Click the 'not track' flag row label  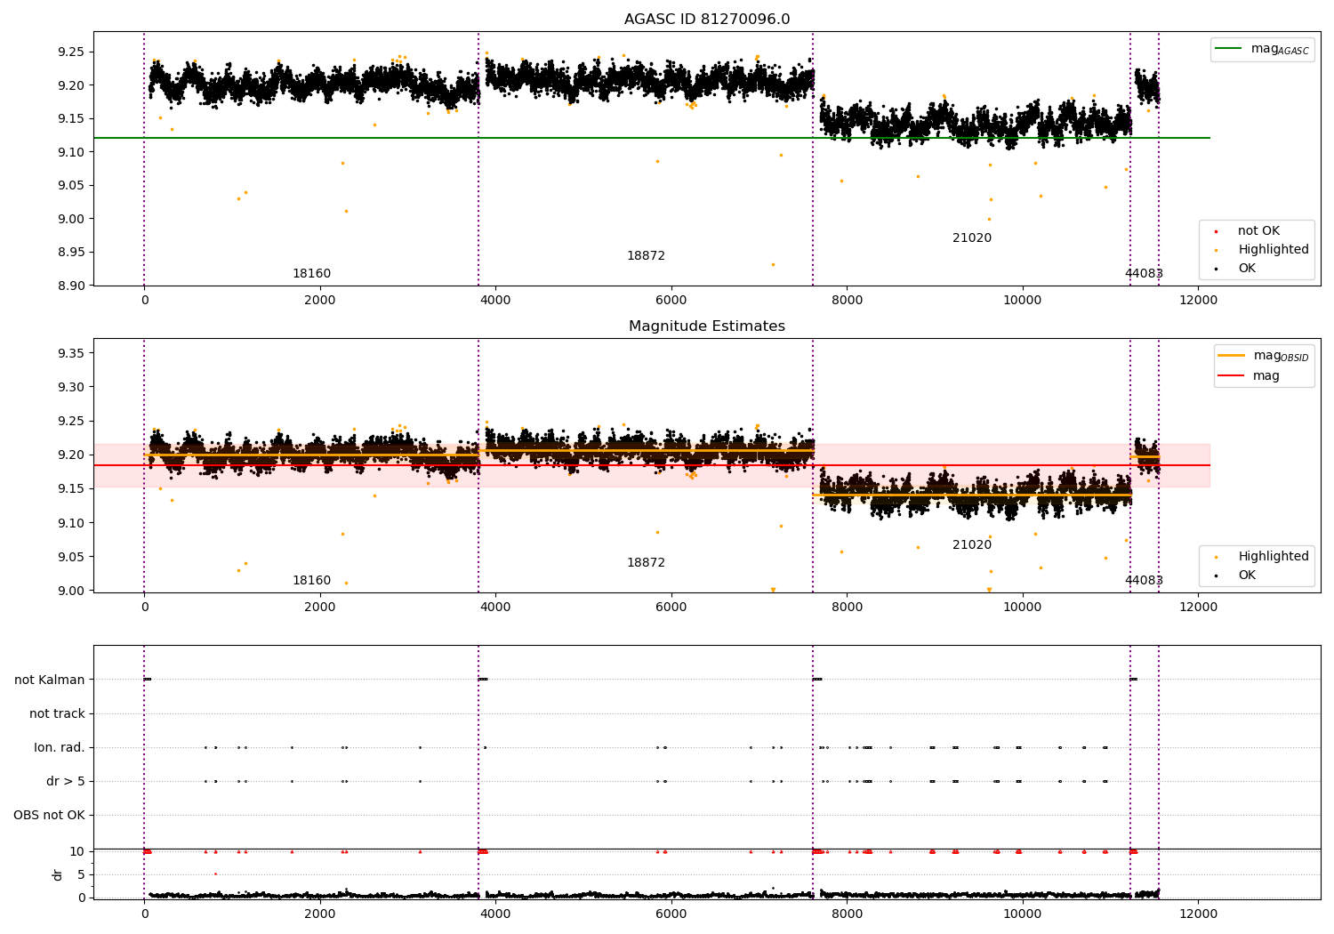(57, 714)
